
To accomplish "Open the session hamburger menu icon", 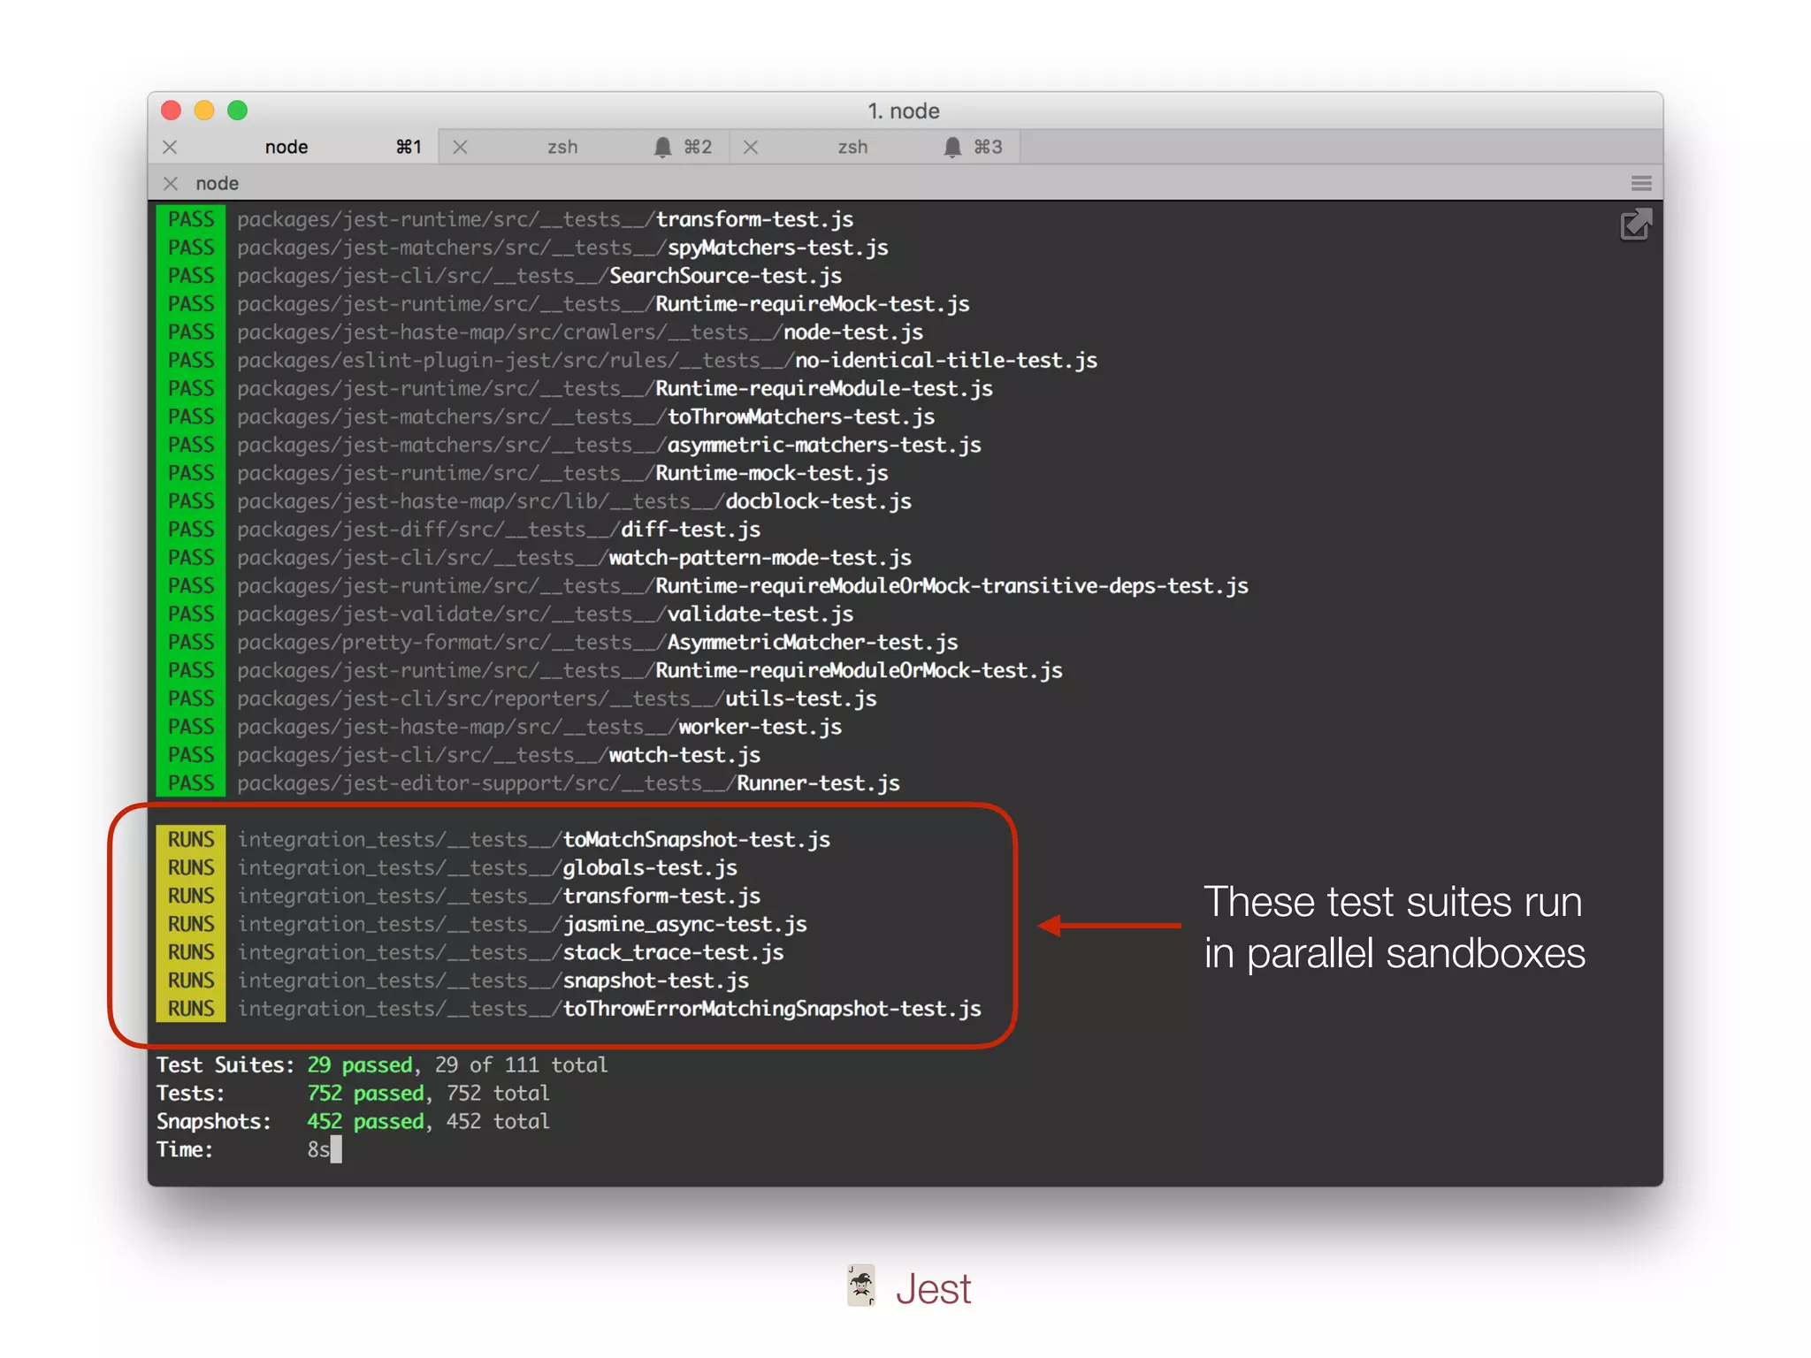I will (1641, 183).
